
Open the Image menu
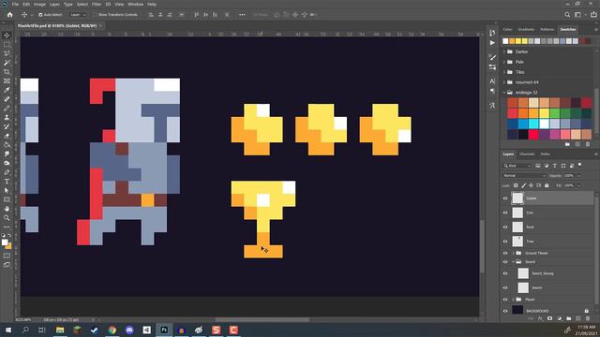coord(39,4)
